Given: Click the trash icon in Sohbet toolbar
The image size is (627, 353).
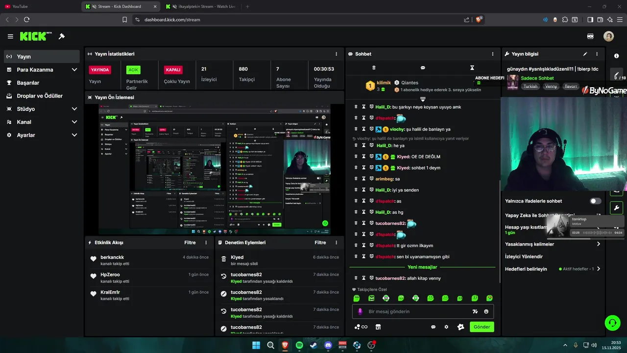Looking at the screenshot, I should tap(374, 68).
